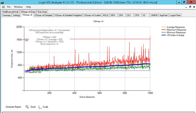The width and height of the screenshot is (196, 113).
Task: Open the Raw Data tab
Action: (x=42, y=12)
